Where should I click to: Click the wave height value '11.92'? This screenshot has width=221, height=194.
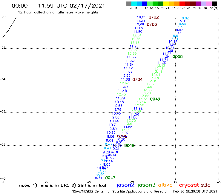tap(138, 108)
